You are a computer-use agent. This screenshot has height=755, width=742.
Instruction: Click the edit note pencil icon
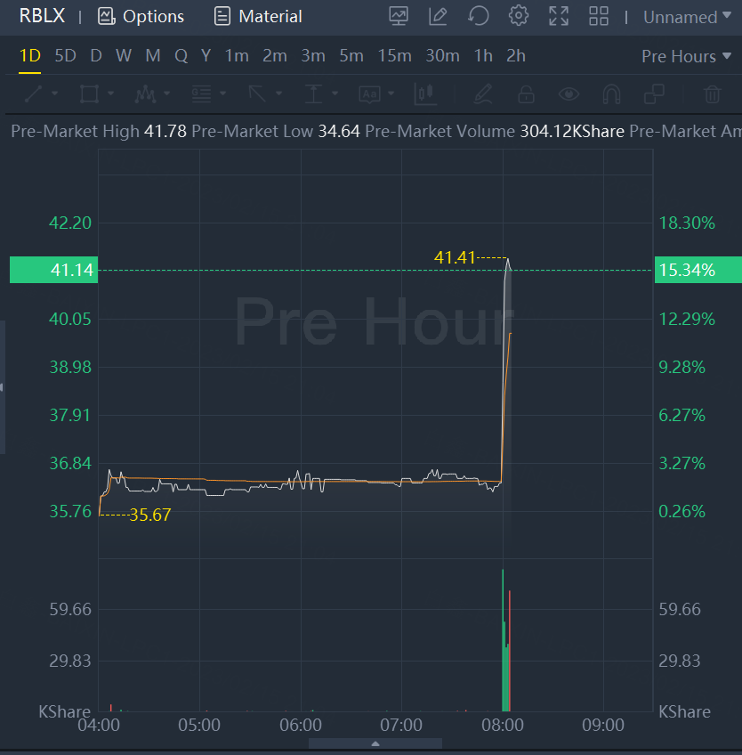pyautogui.click(x=438, y=16)
